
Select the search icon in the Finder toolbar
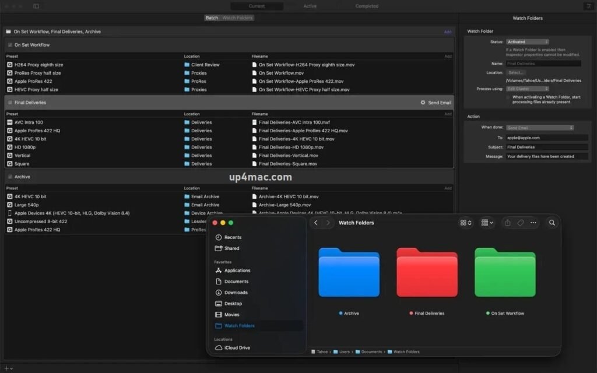pos(552,223)
